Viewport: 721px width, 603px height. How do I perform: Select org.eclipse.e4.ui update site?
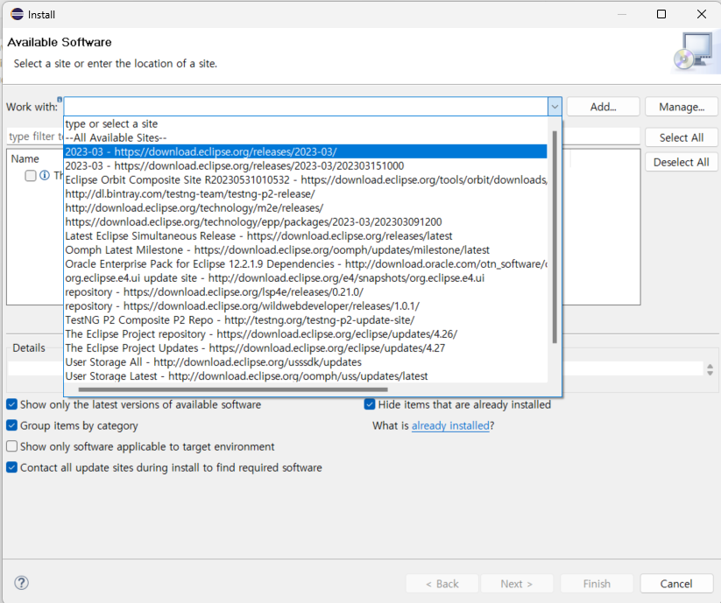306,277
